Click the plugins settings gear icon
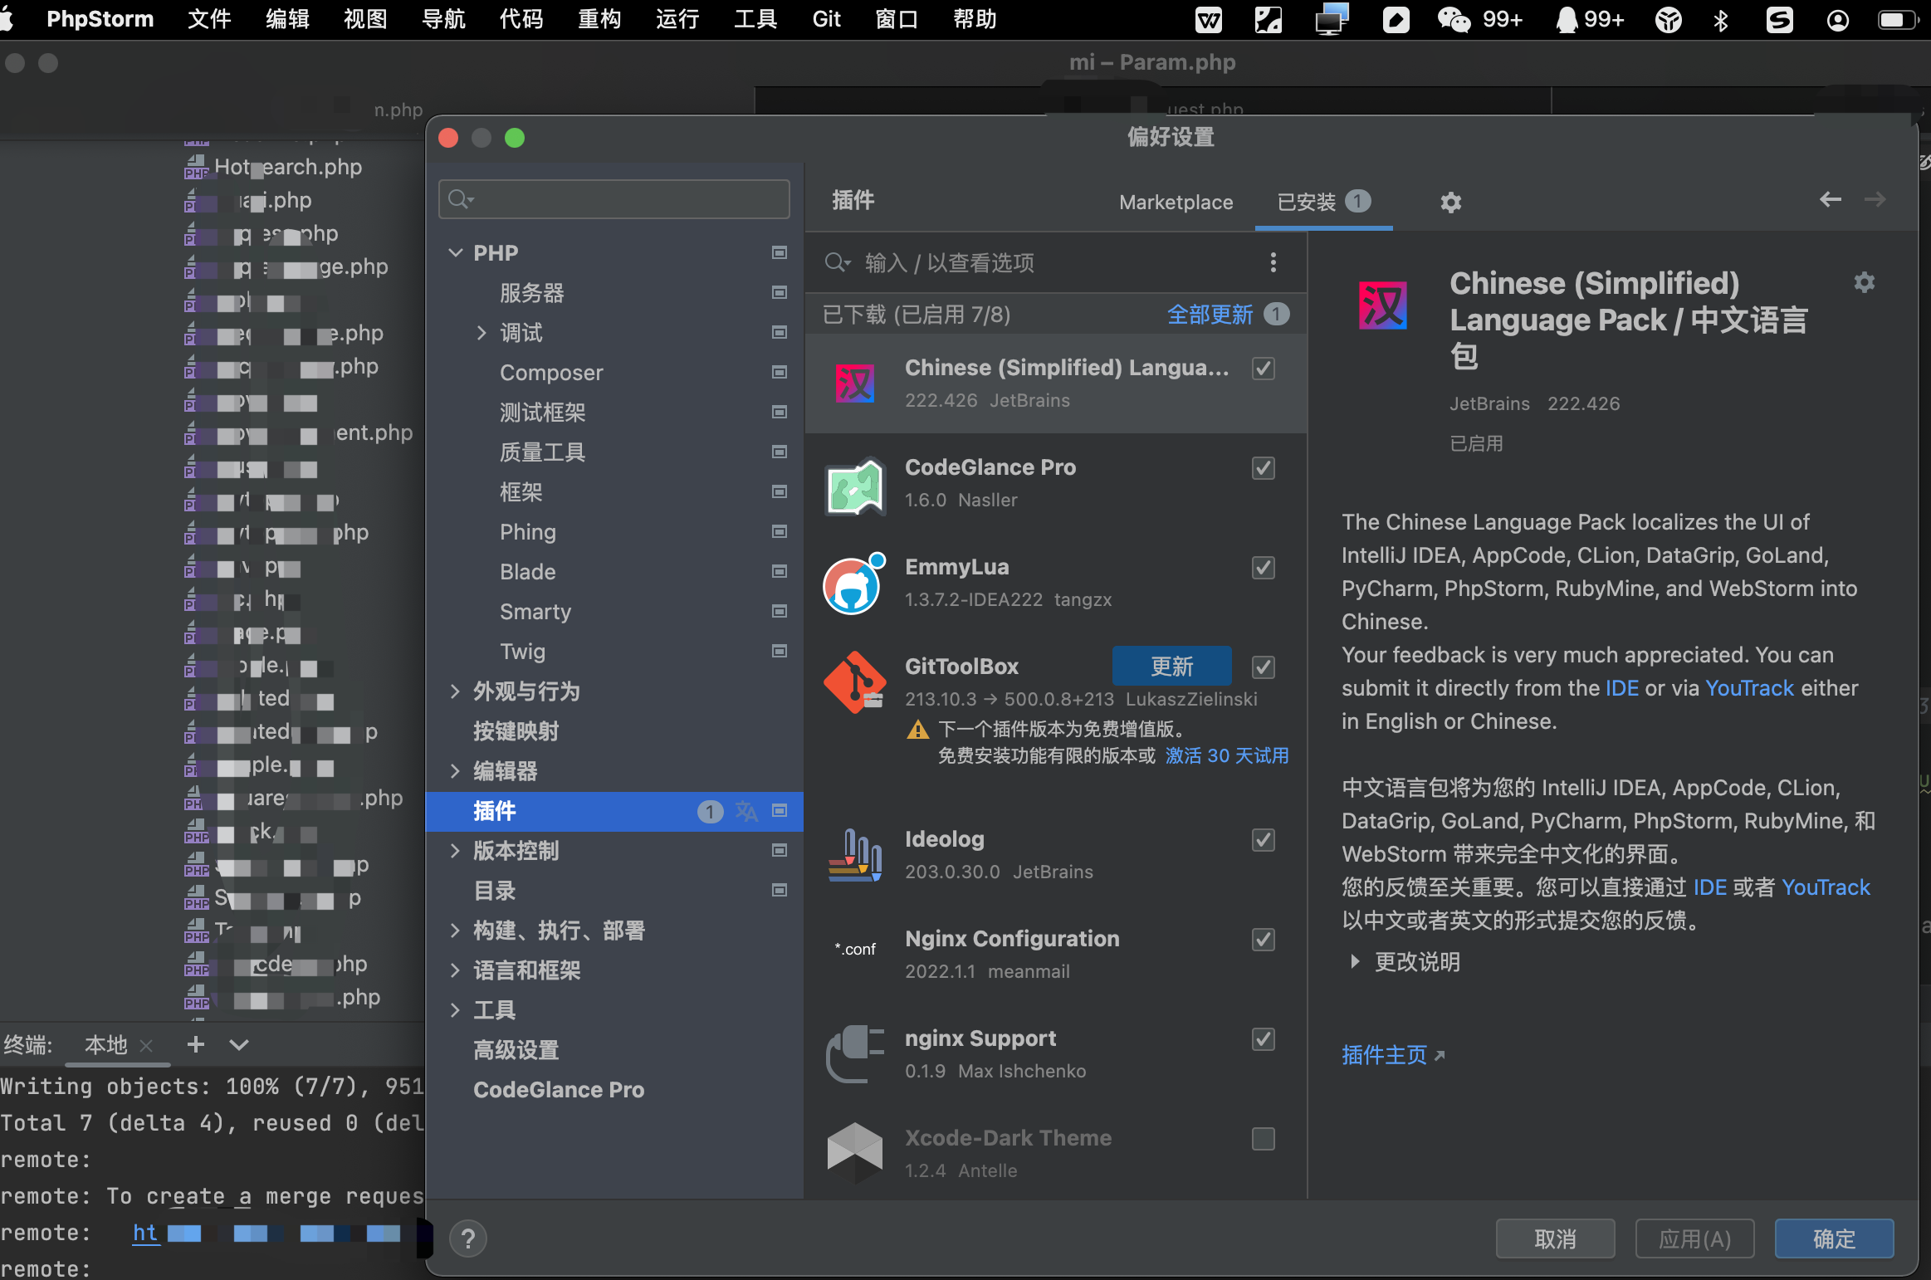This screenshot has height=1280, width=1931. [1450, 202]
